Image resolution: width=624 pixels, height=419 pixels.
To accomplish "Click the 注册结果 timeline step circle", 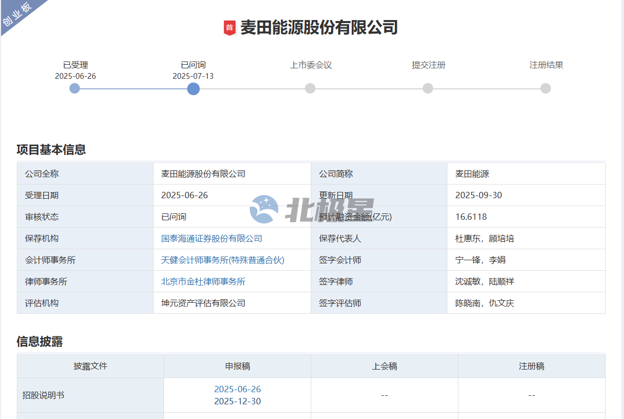I will click(546, 88).
